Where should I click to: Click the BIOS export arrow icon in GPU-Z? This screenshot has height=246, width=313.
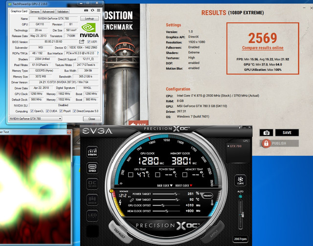82,41
